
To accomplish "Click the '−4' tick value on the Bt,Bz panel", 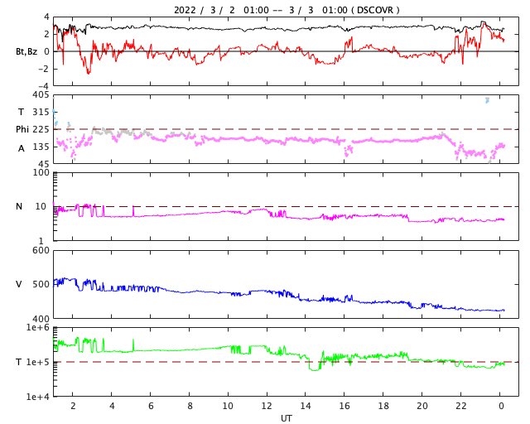I will coord(44,86).
